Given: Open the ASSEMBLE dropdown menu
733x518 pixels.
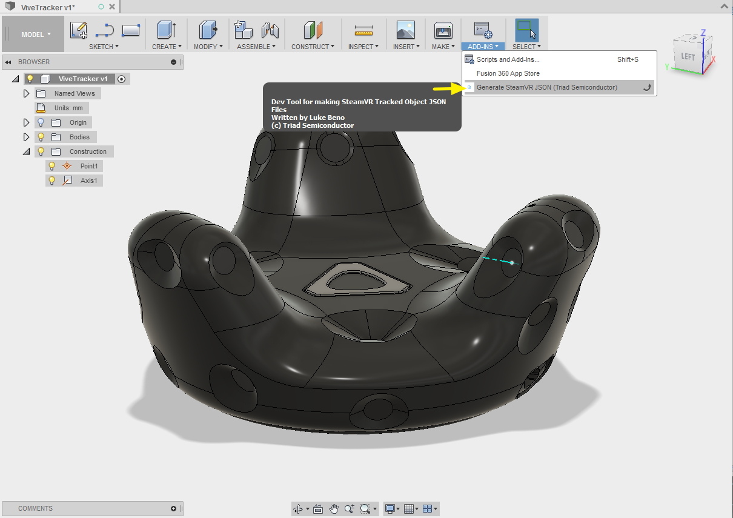Looking at the screenshot, I should point(256,47).
